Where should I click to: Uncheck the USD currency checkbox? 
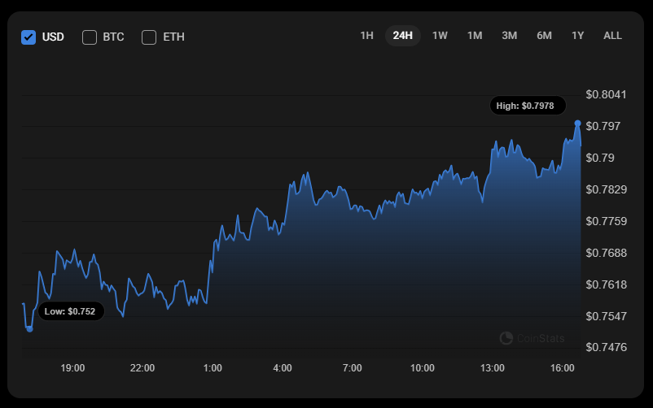[28, 37]
